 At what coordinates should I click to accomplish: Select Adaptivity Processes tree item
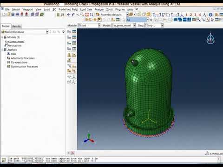click(x=23, y=58)
